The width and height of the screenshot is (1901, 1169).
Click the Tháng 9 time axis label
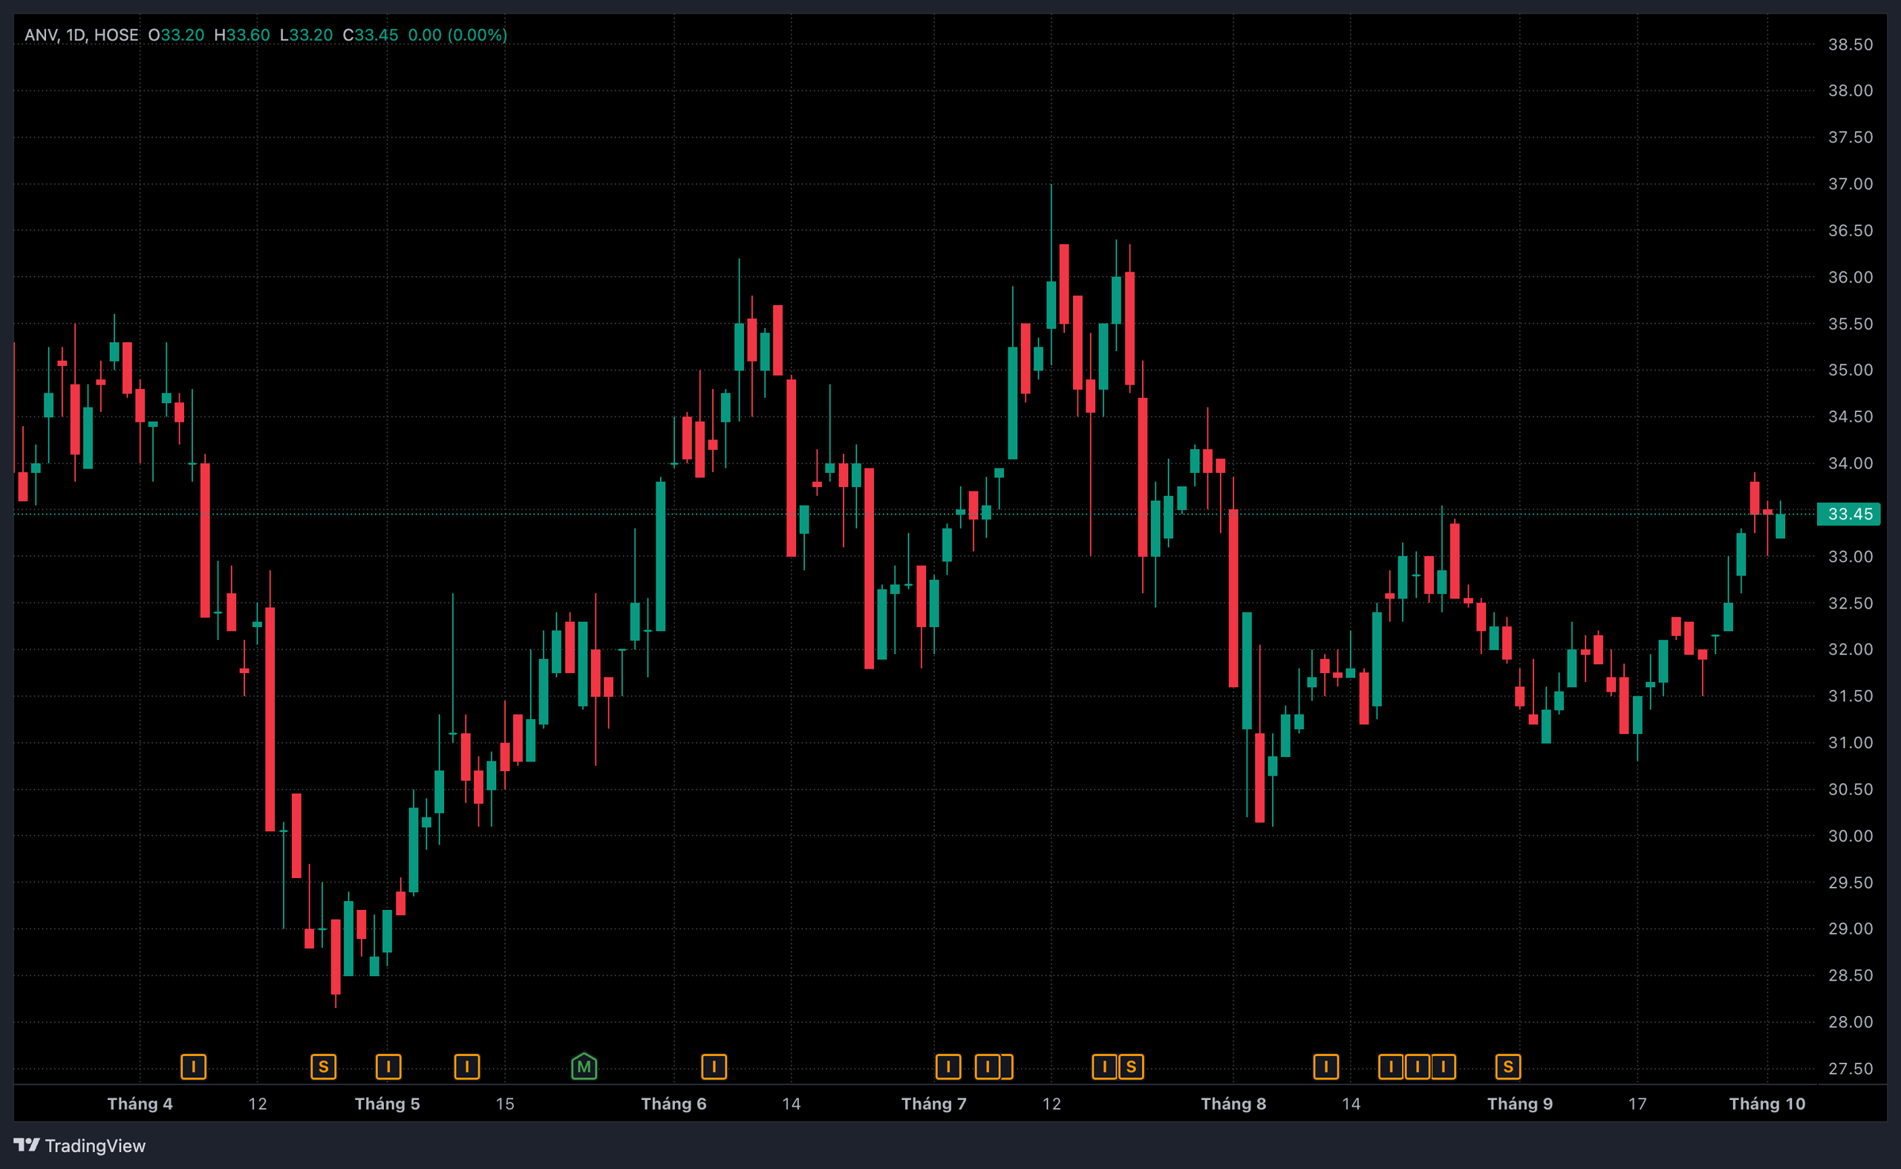(x=1520, y=1103)
